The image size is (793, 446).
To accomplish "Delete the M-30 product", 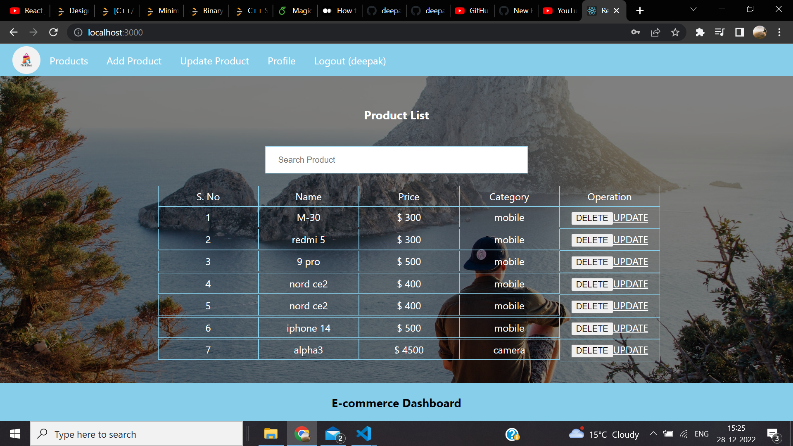I will (592, 218).
